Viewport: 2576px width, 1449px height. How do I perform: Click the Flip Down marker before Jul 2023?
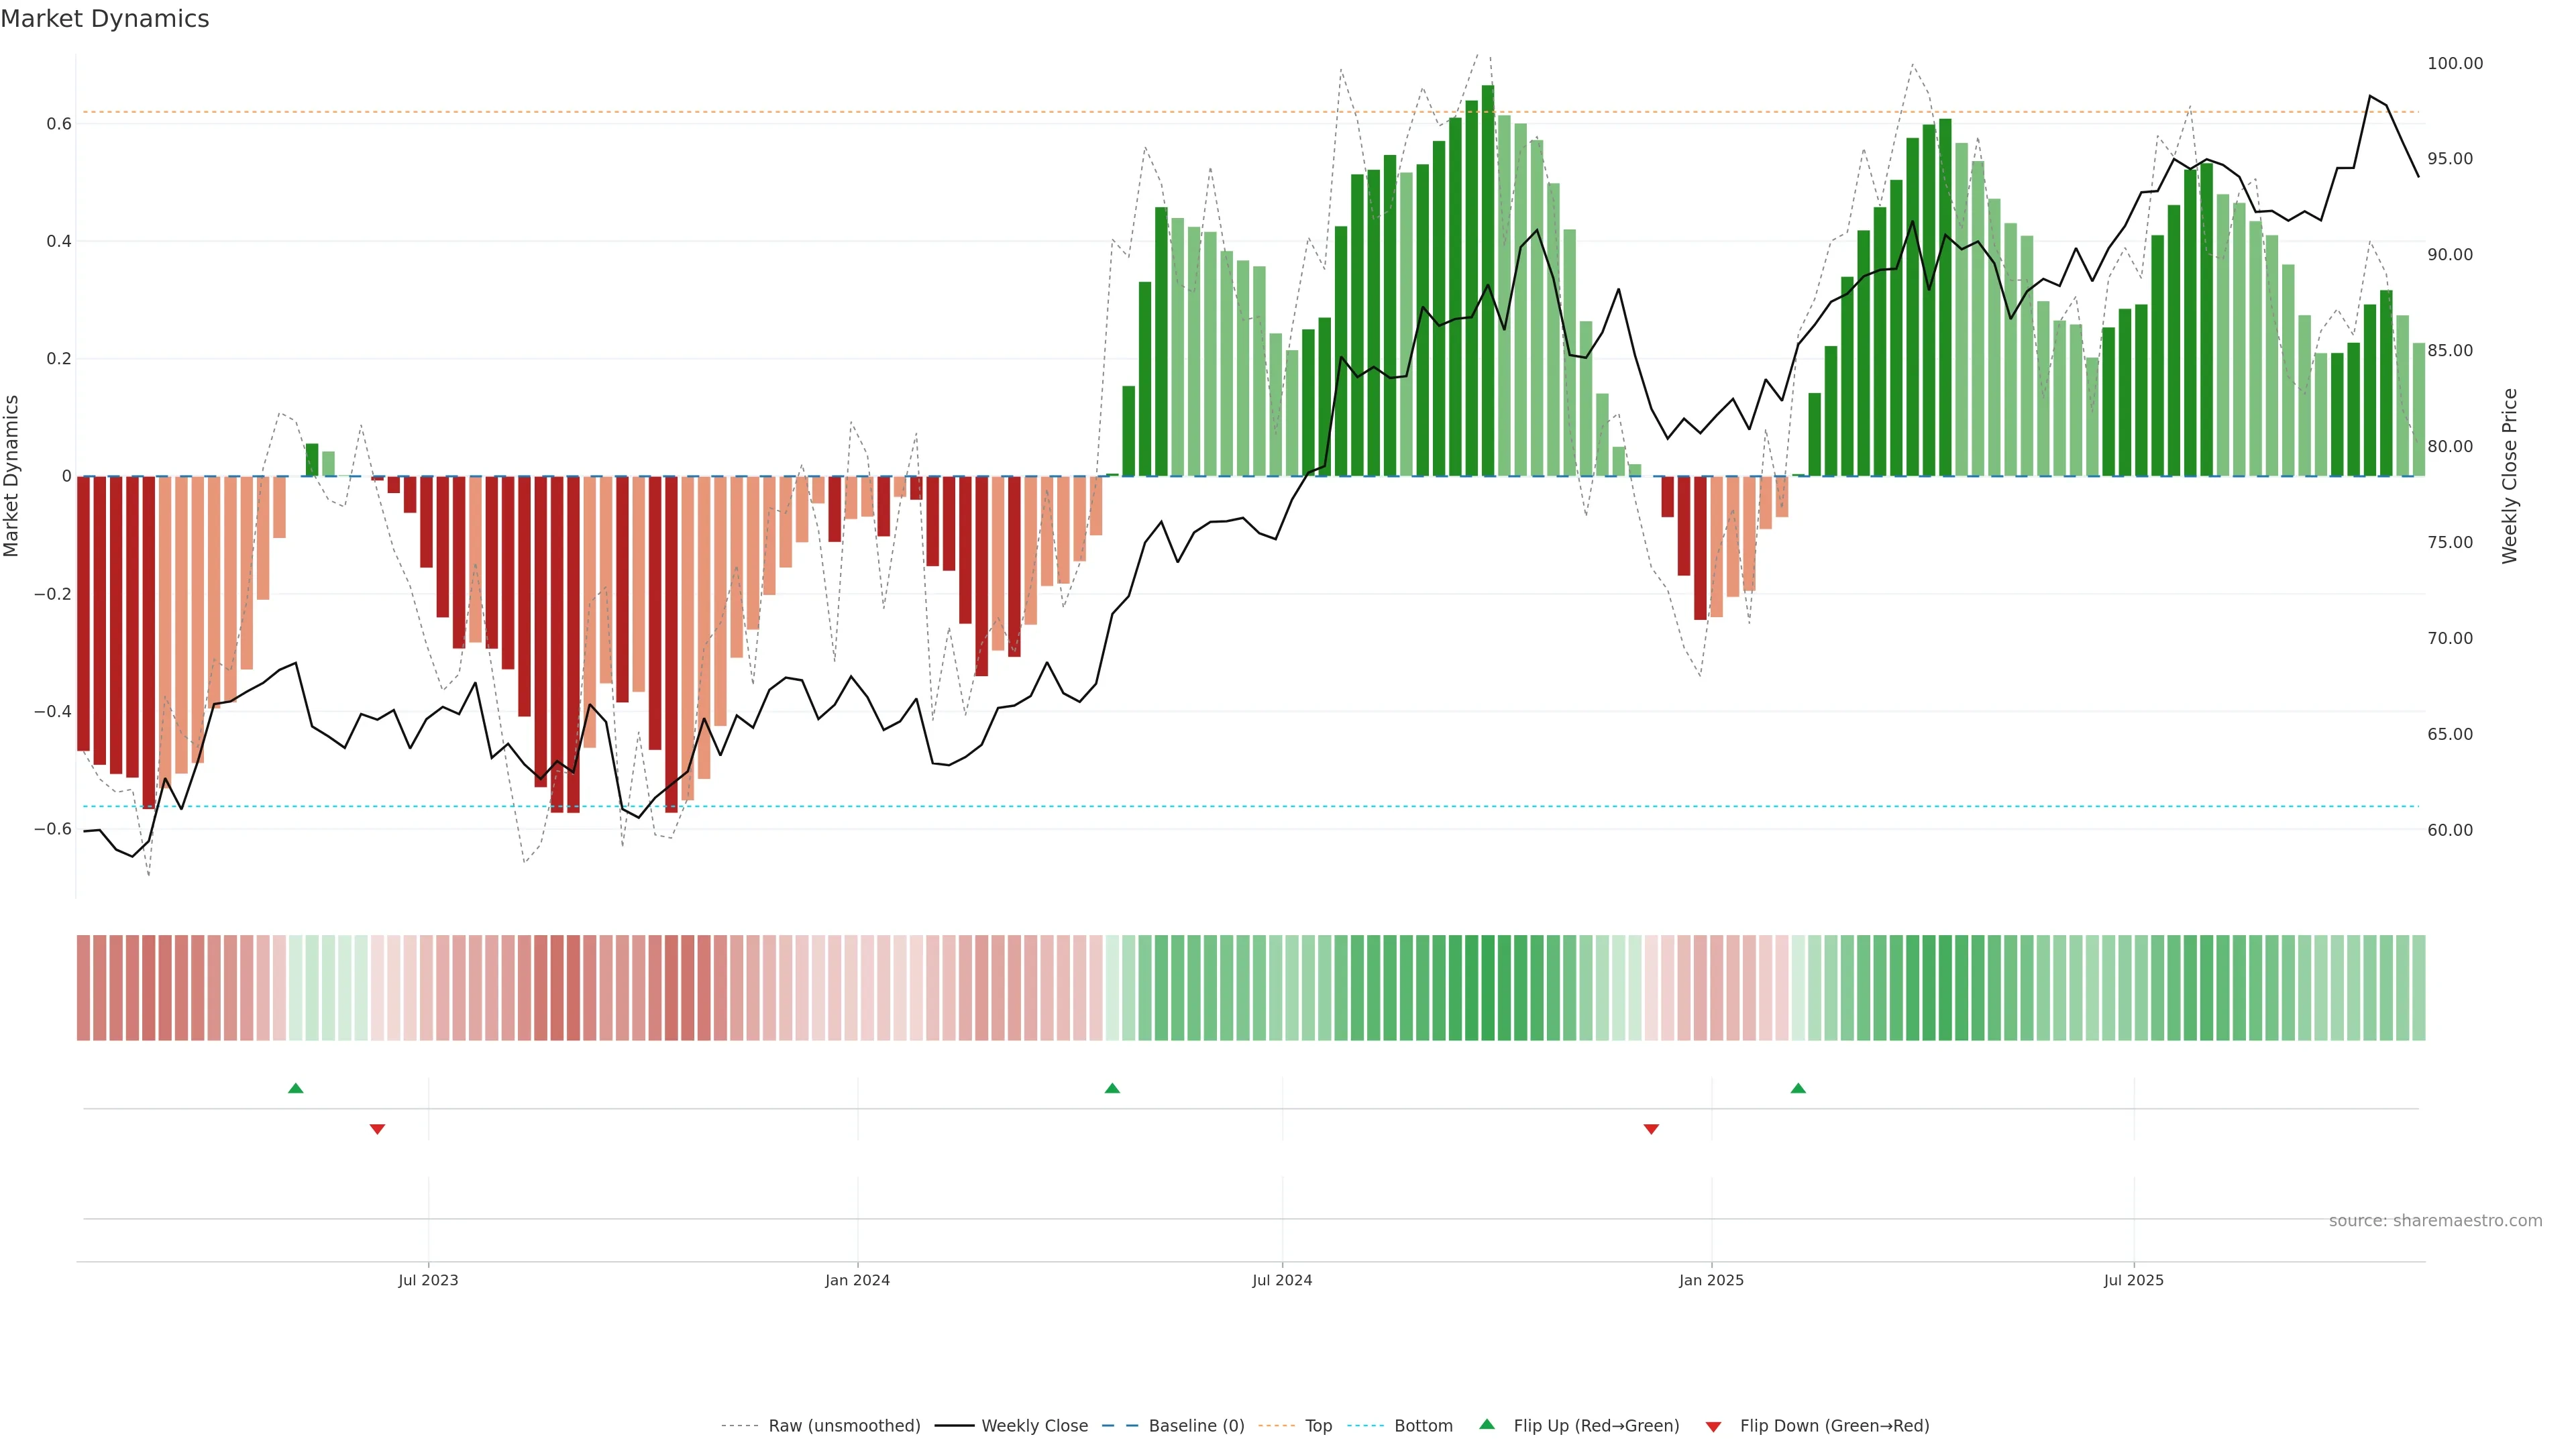(377, 1129)
